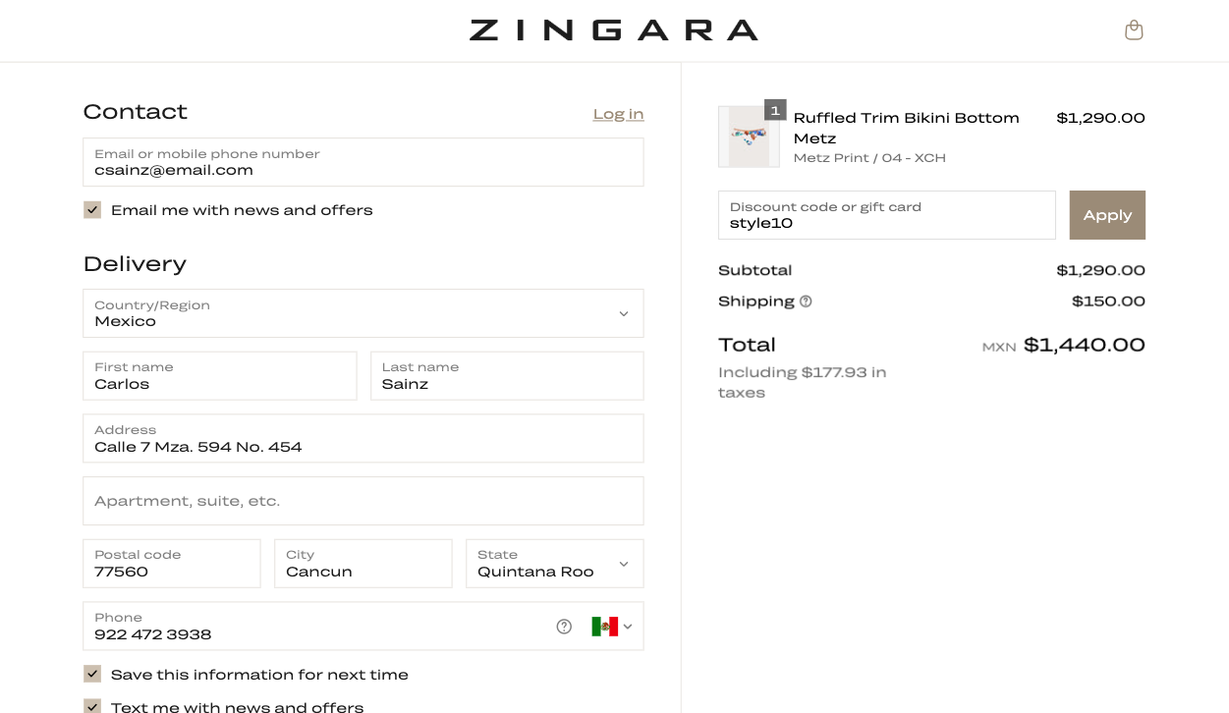Image resolution: width=1229 pixels, height=713 pixels.
Task: Open the shopping bag cart icon
Action: [x=1134, y=30]
